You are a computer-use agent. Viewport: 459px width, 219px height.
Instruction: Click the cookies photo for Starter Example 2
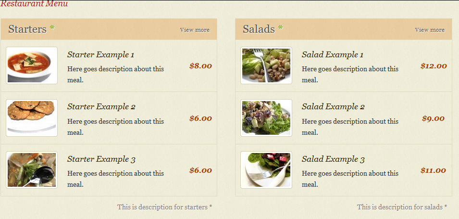click(x=32, y=118)
